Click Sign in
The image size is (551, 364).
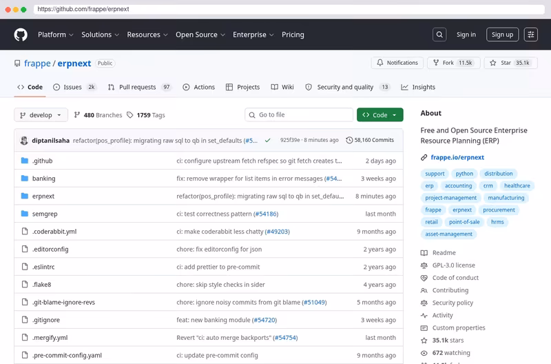(466, 34)
